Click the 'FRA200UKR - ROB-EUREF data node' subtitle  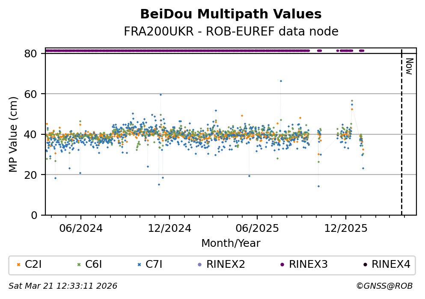(231, 32)
